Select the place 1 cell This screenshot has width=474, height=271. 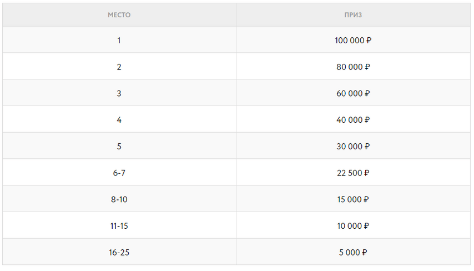(x=119, y=39)
